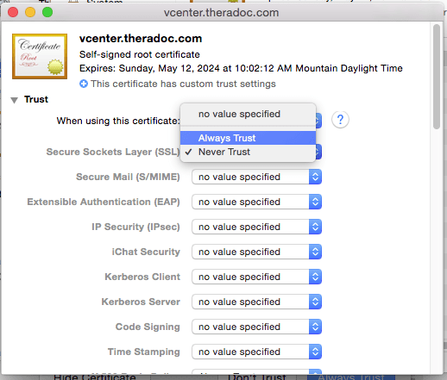Click the 'When using this certificate:' label

coord(118,121)
